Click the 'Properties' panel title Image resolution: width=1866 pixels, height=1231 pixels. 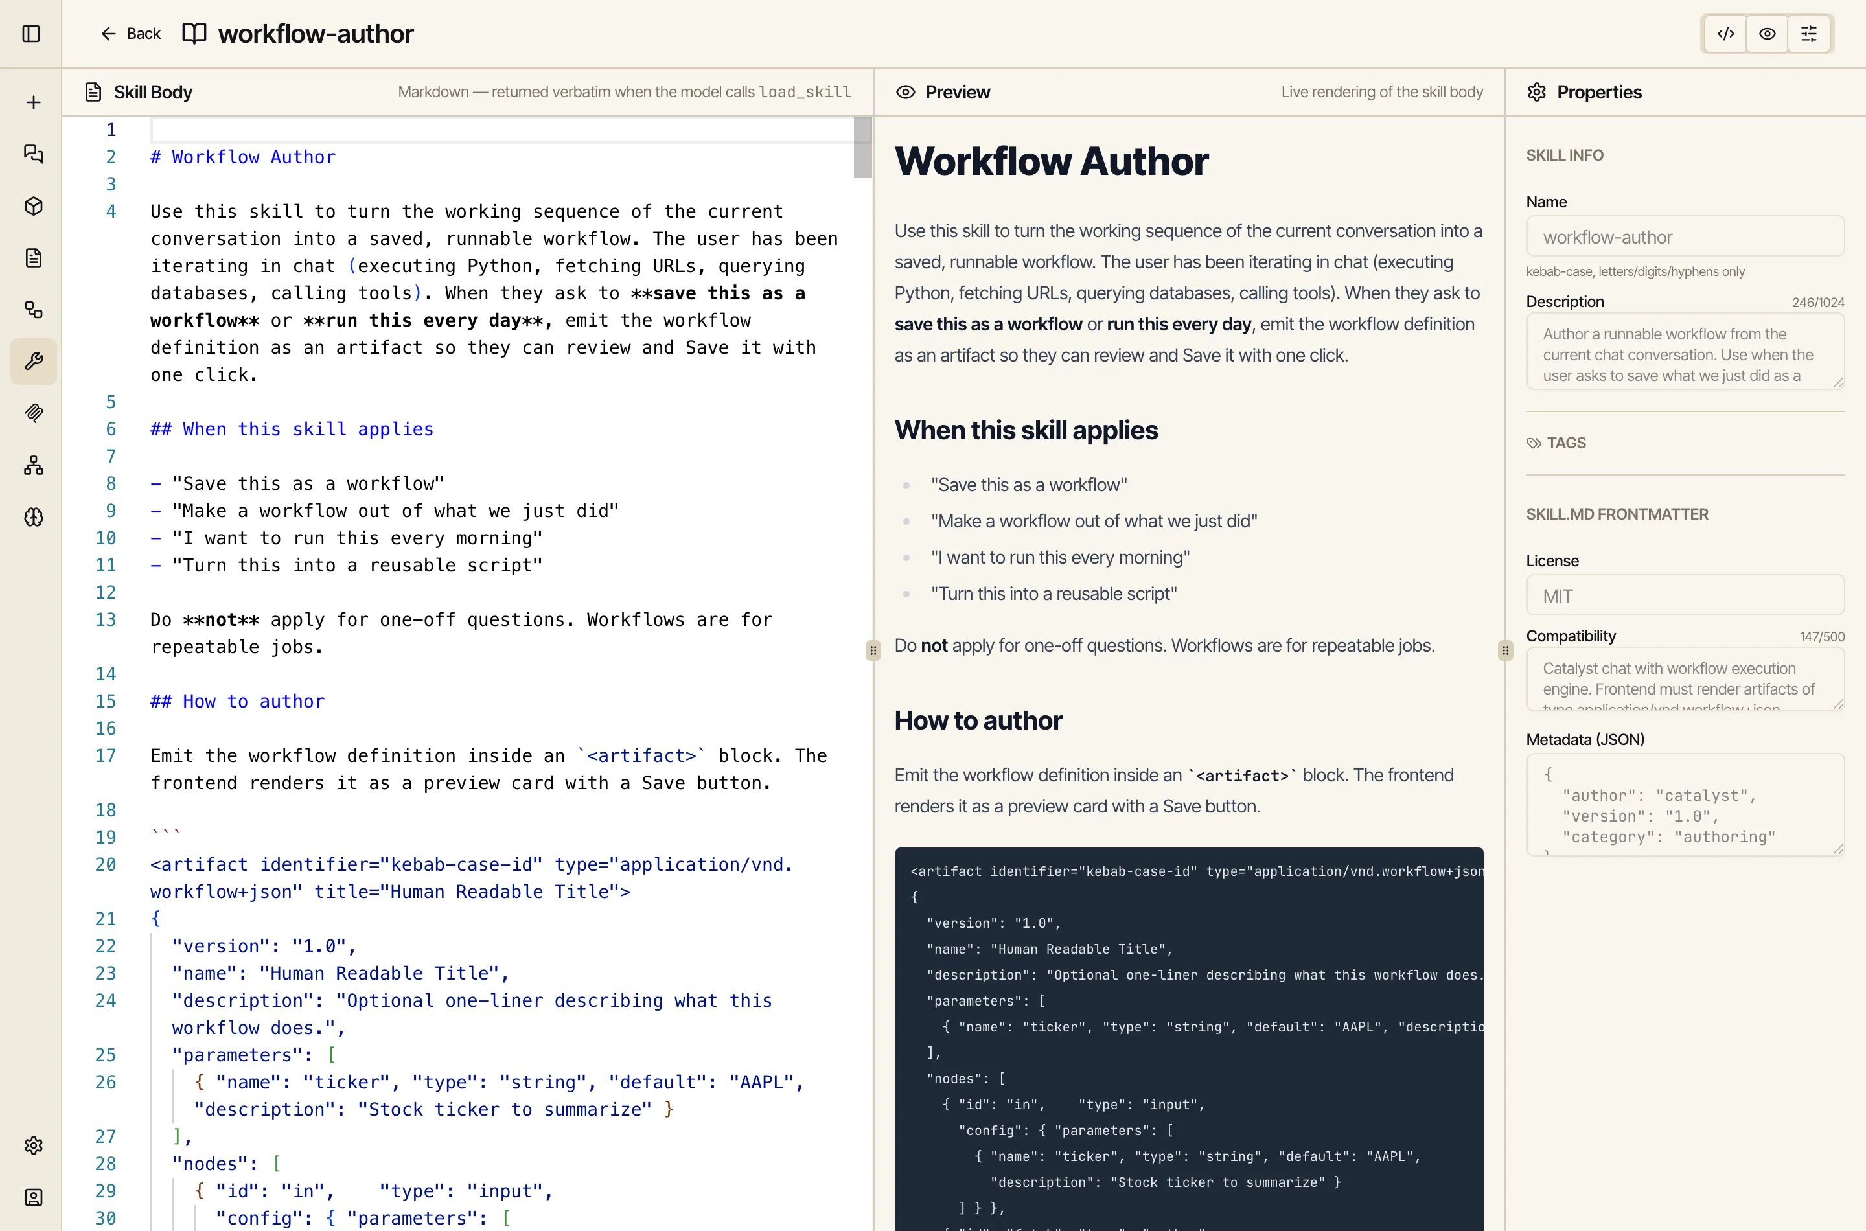pos(1599,92)
